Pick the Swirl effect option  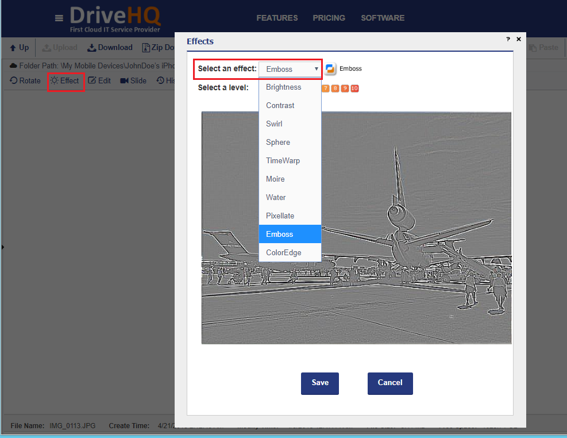tap(274, 124)
